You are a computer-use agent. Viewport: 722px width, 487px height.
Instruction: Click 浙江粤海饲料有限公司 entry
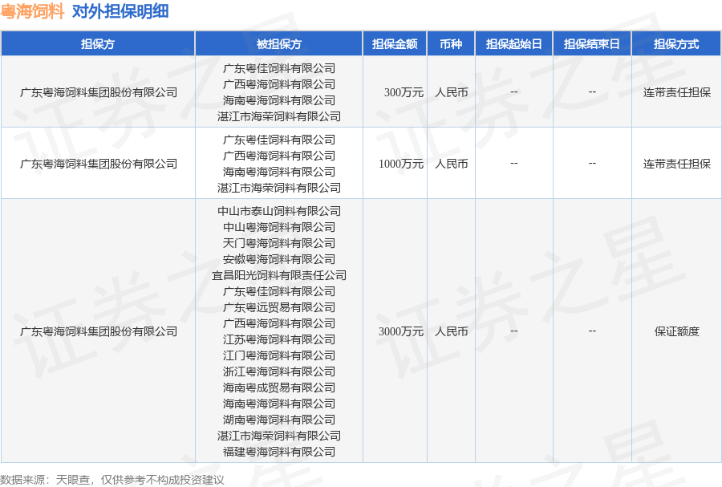click(279, 371)
